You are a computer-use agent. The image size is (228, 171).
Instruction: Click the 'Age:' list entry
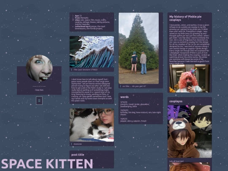(x=78, y=16)
